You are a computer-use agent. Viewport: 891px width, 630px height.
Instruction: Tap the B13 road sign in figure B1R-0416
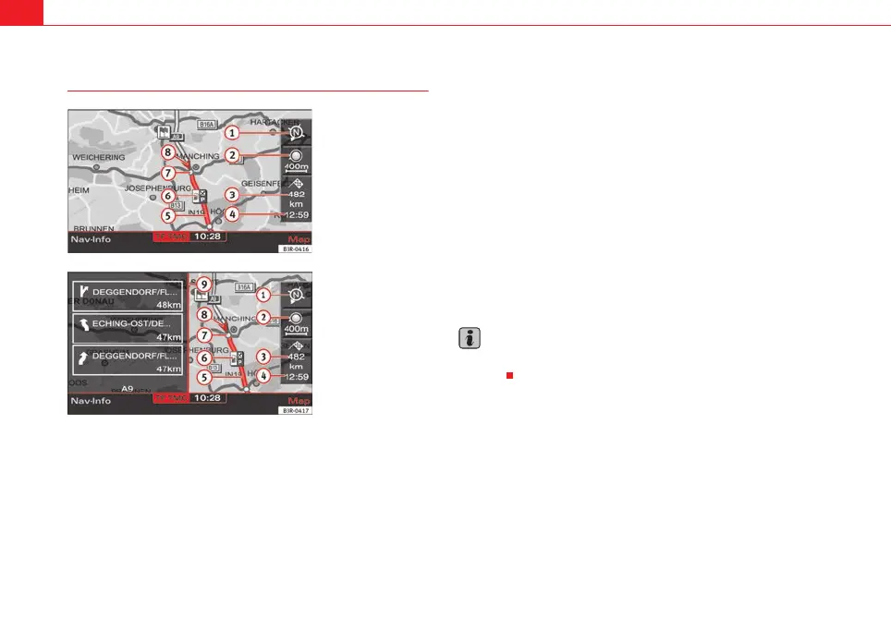(x=176, y=205)
